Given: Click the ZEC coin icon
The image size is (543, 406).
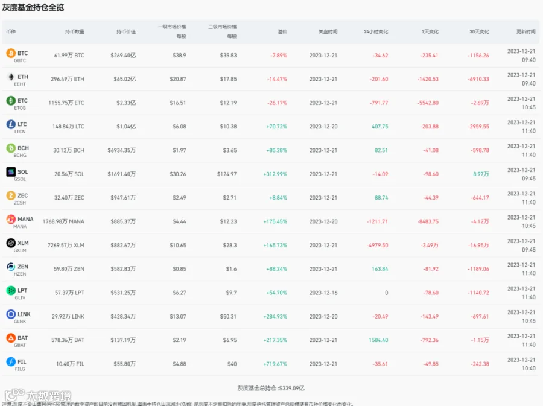Looking at the screenshot, I should [11, 195].
